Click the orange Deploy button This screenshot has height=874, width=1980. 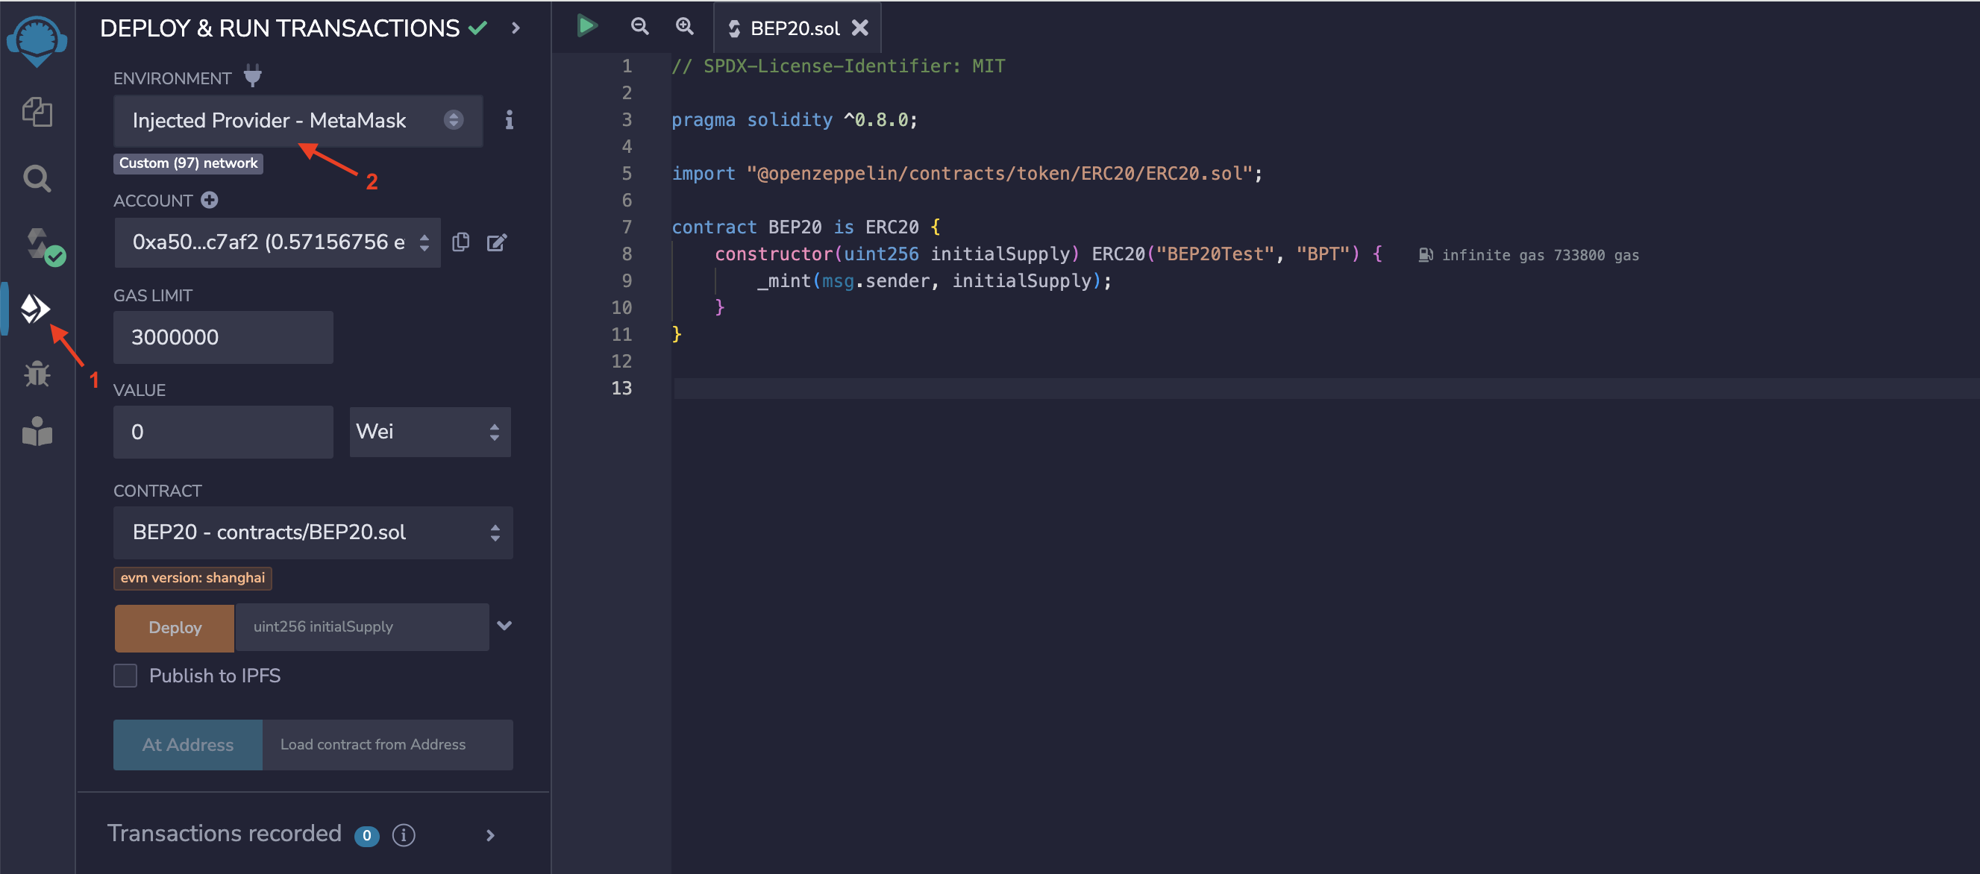point(175,627)
